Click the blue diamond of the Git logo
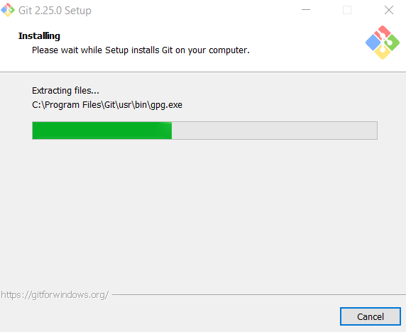The height and width of the screenshot is (332, 406). coord(373,43)
